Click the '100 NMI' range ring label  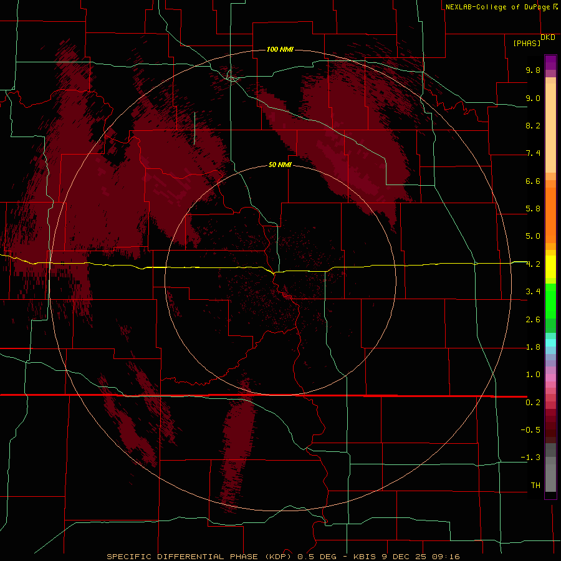pyautogui.click(x=280, y=49)
